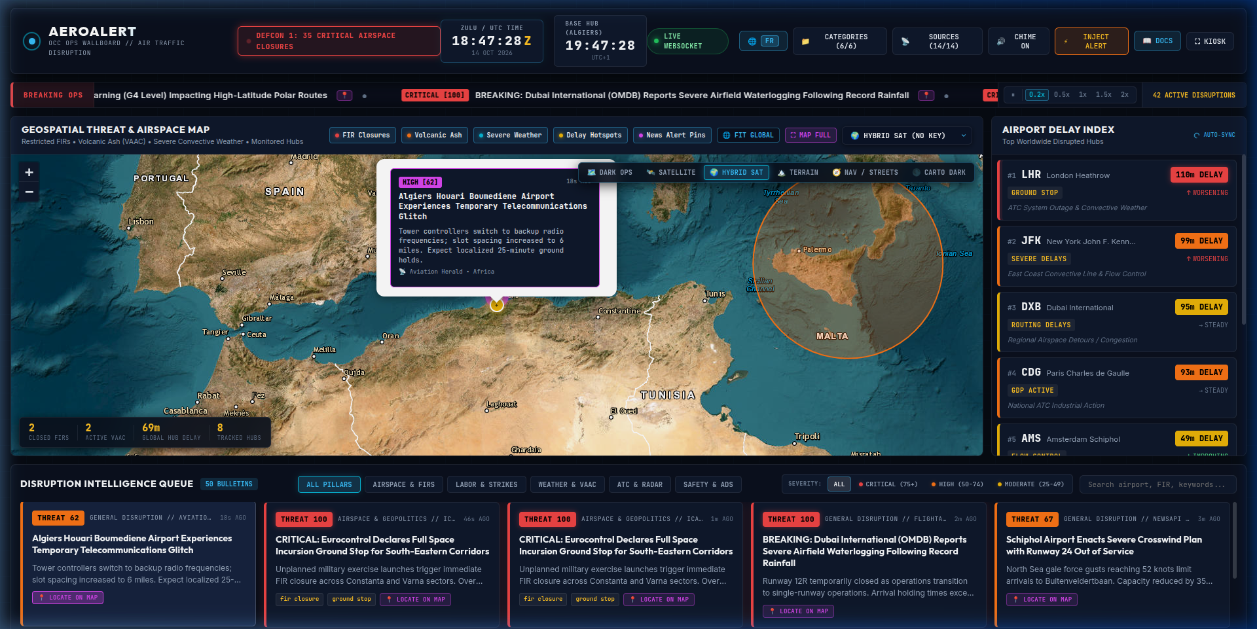Click the AeroAlert radar logo icon

click(31, 41)
